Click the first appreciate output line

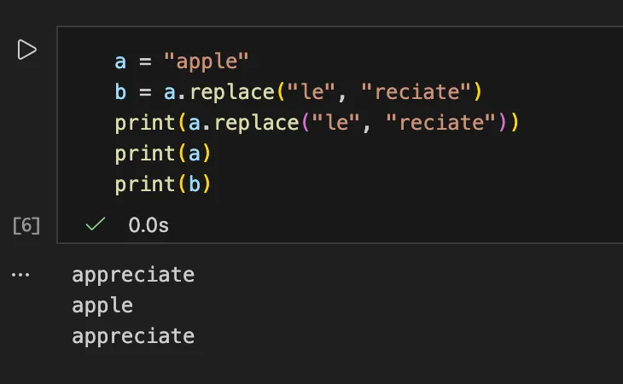coord(133,275)
